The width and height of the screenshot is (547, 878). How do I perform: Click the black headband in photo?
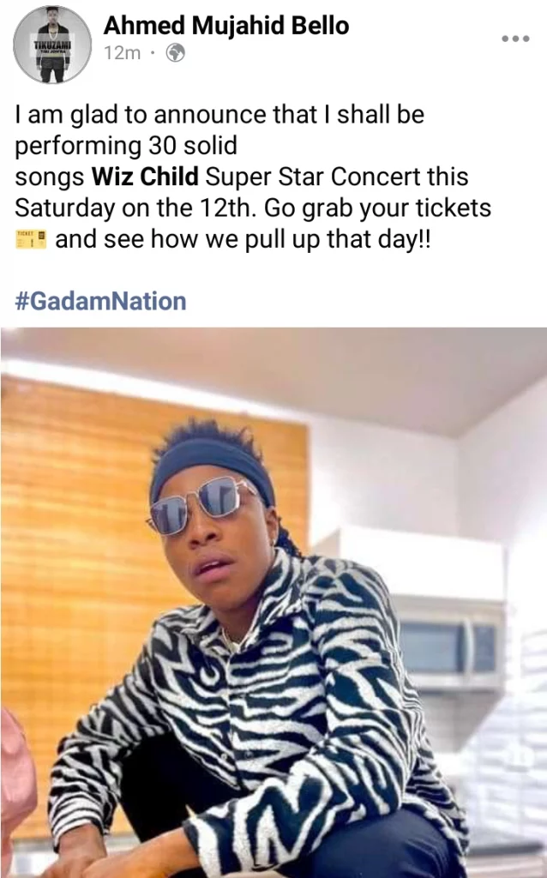[213, 467]
